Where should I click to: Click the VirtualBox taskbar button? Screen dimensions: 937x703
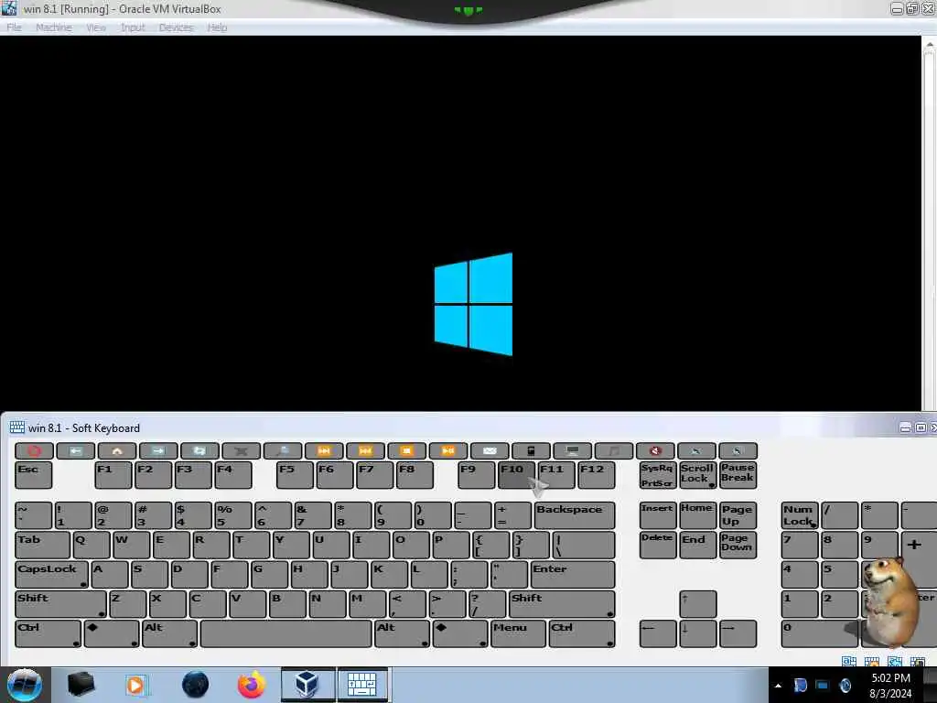pos(307,685)
